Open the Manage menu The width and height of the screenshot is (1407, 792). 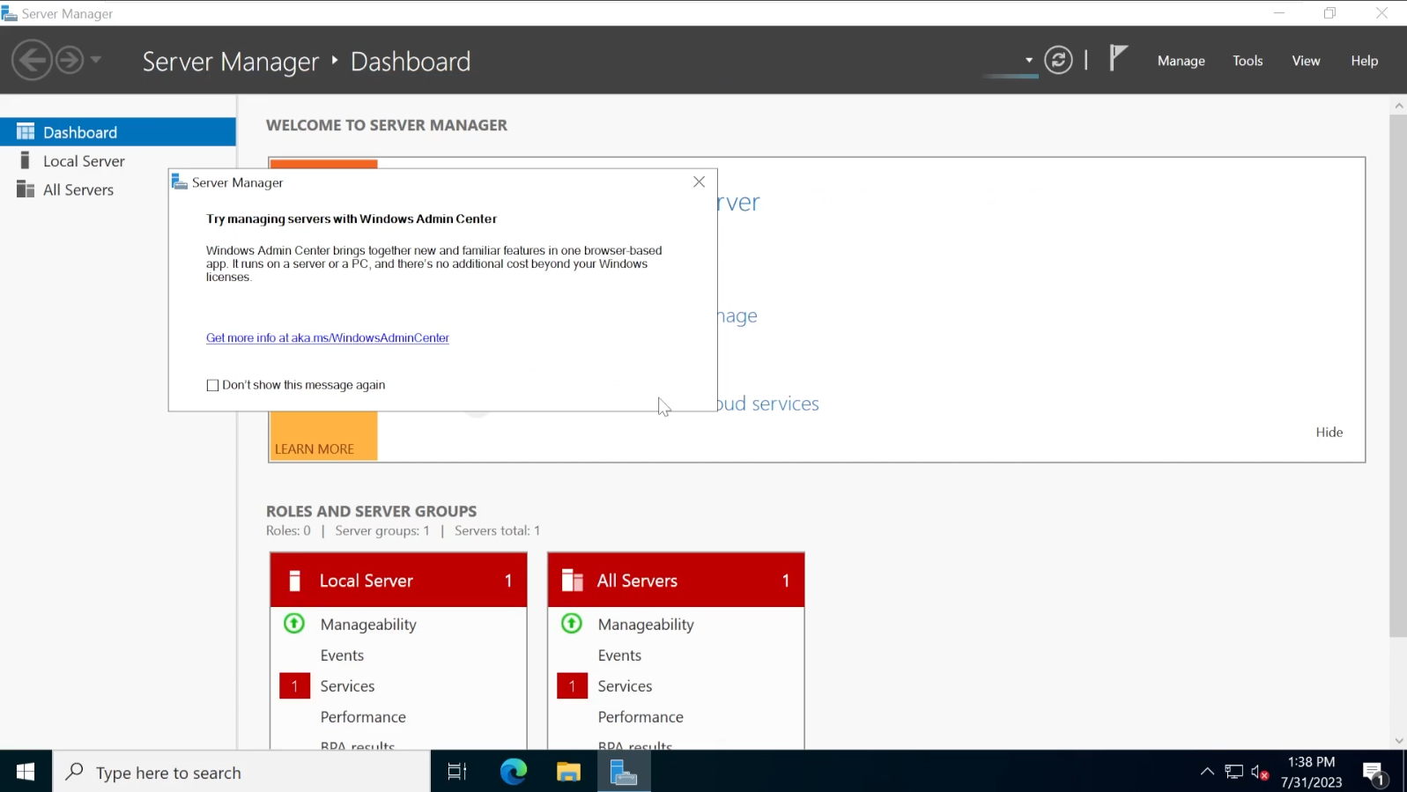[1181, 61]
